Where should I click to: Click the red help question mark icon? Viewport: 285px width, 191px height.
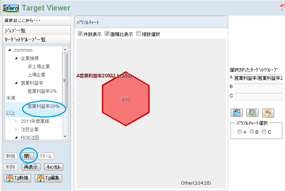click(282, 8)
